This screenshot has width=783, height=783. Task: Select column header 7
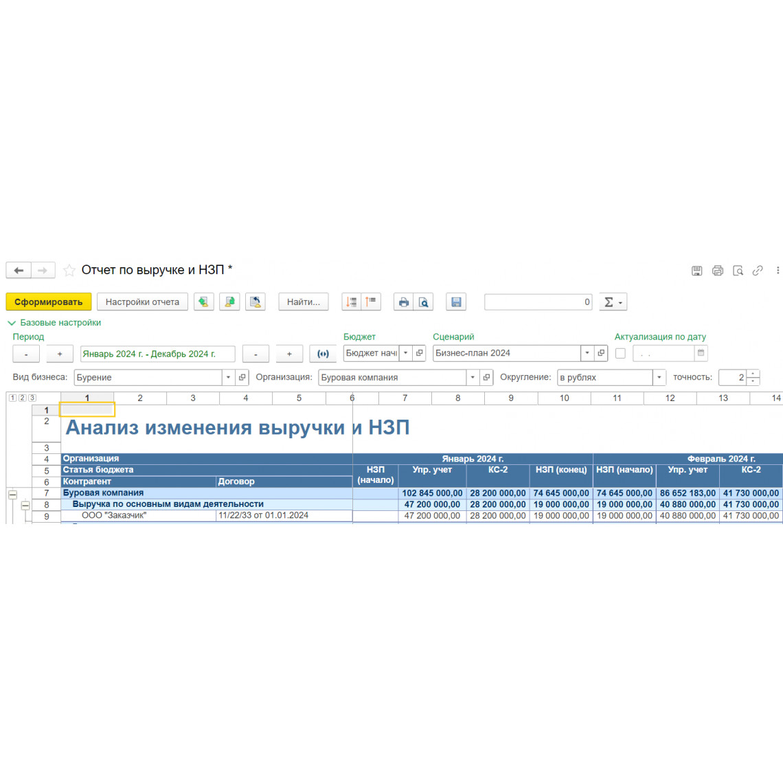pyautogui.click(x=405, y=398)
